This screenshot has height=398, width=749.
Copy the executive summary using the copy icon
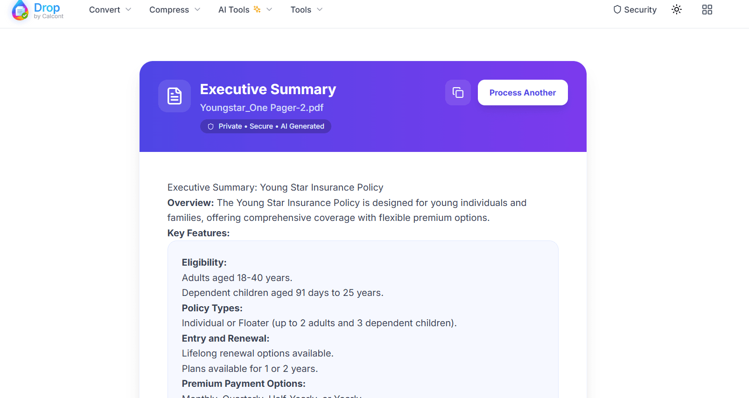click(458, 92)
